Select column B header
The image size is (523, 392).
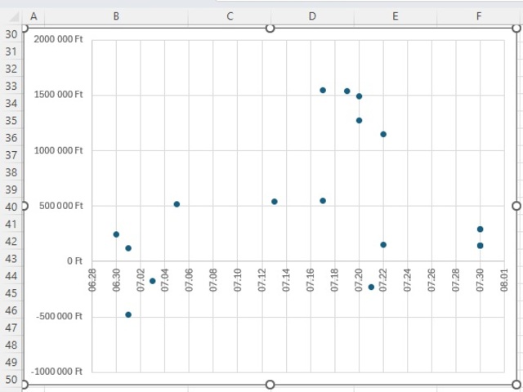pyautogui.click(x=116, y=16)
